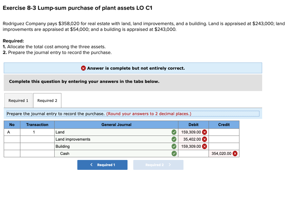
Task: Switch to the Required 2 tab
Action: pyautogui.click(x=47, y=100)
